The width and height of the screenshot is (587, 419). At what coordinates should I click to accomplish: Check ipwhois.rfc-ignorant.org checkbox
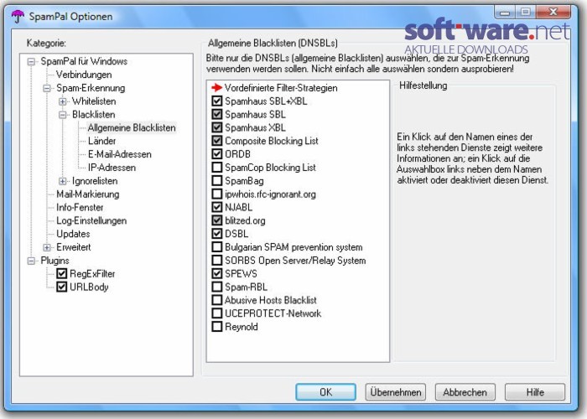pyautogui.click(x=216, y=194)
